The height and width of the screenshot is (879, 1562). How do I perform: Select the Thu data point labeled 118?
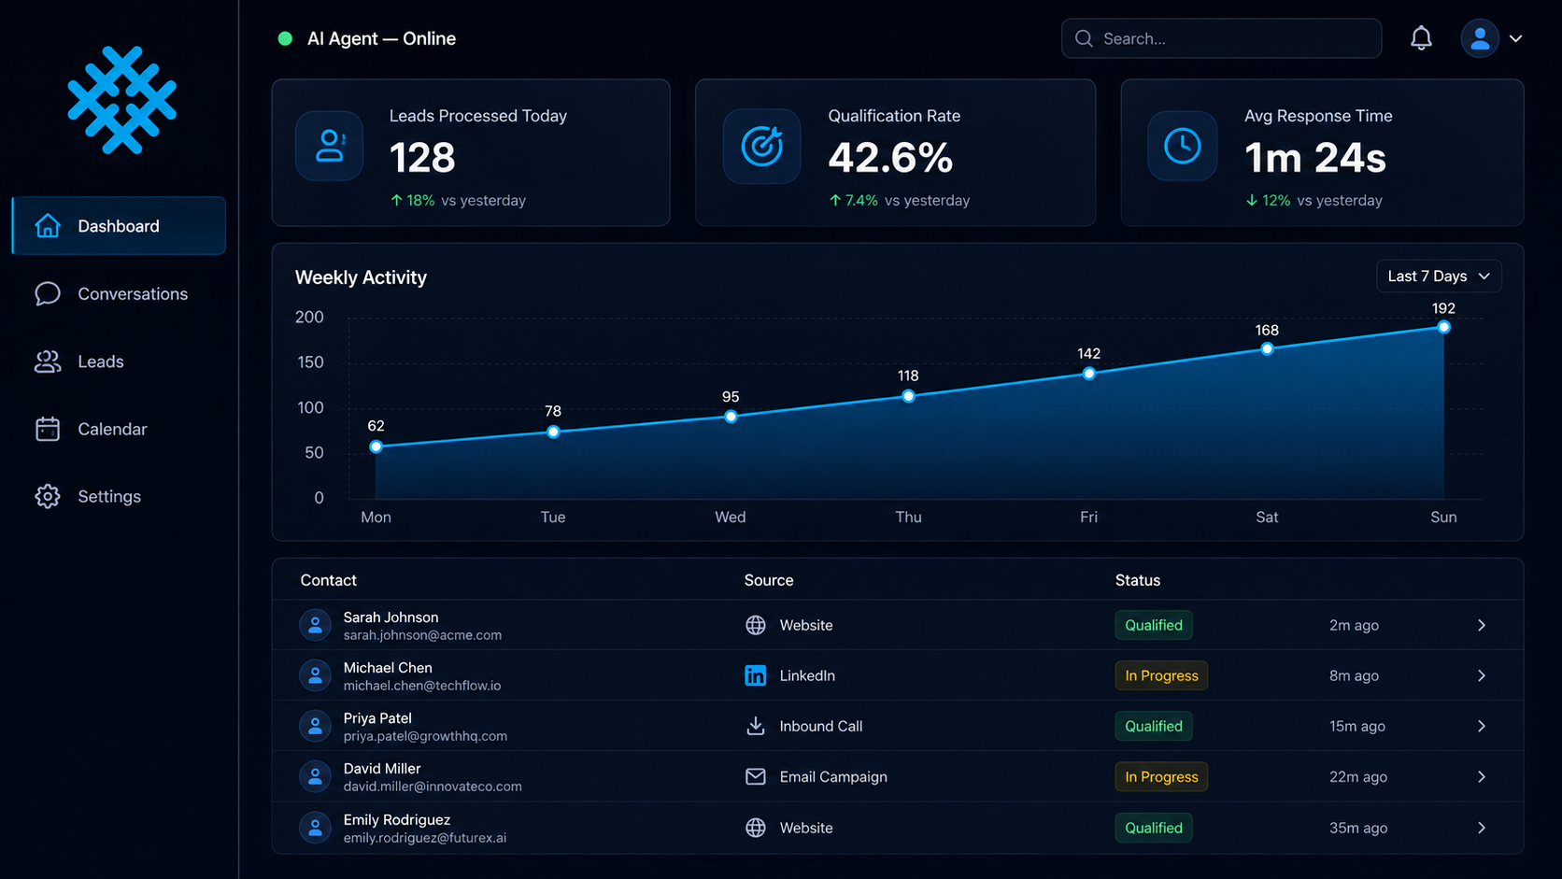(x=908, y=396)
